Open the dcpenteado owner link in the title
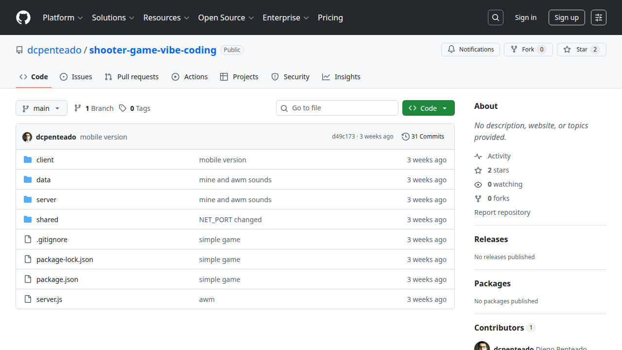This screenshot has width=622, height=350. click(x=54, y=50)
